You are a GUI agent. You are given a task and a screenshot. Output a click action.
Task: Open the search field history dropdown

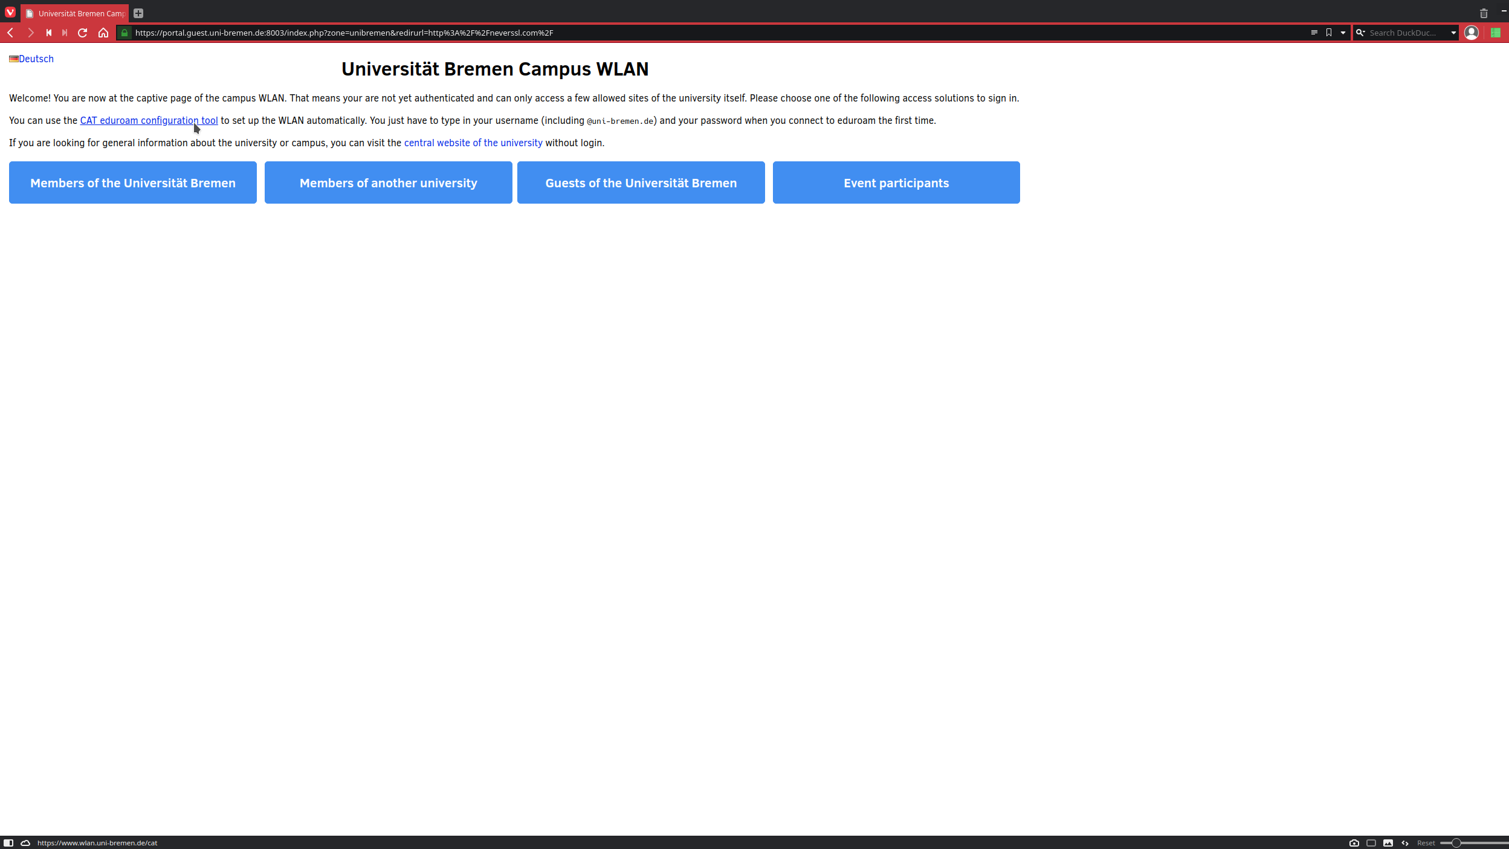[1453, 33]
